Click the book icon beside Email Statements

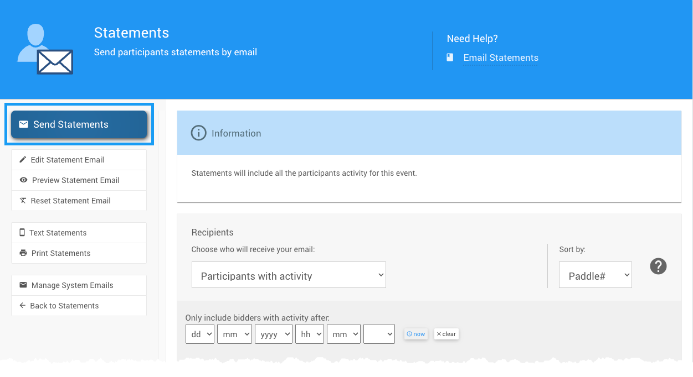click(450, 57)
